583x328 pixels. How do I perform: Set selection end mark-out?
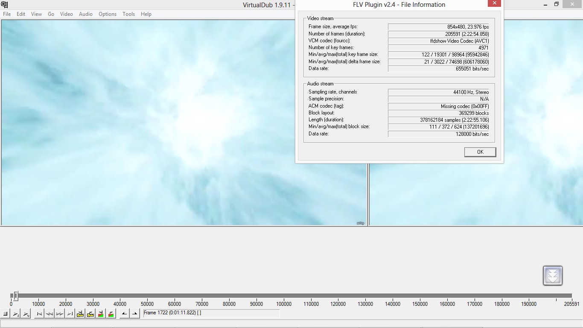click(x=134, y=314)
